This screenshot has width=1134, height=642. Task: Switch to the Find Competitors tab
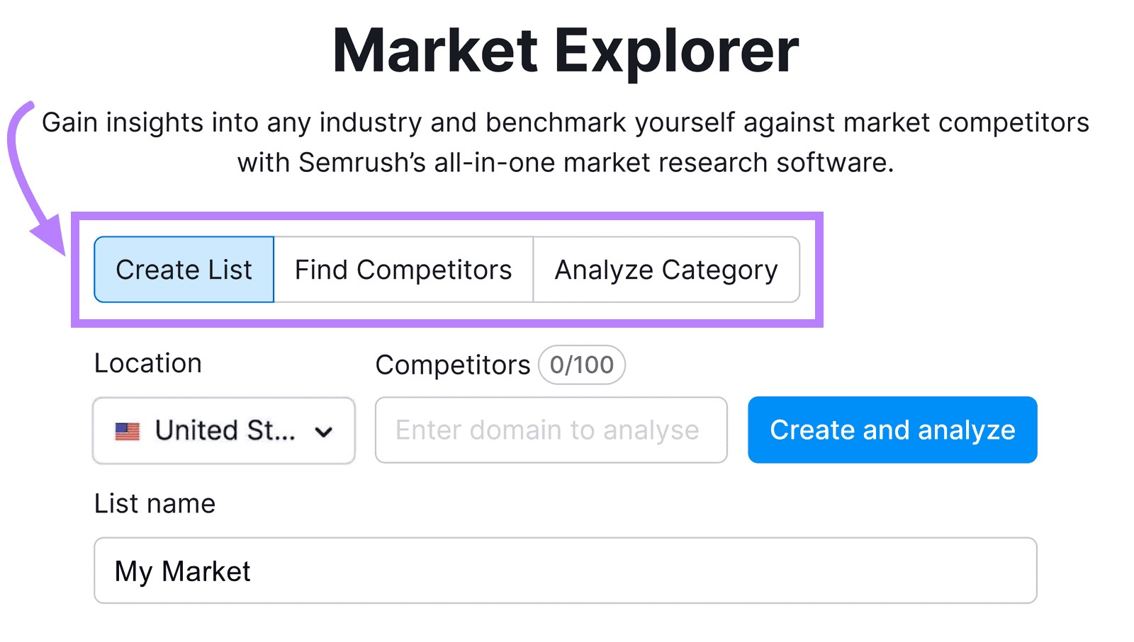pyautogui.click(x=403, y=269)
